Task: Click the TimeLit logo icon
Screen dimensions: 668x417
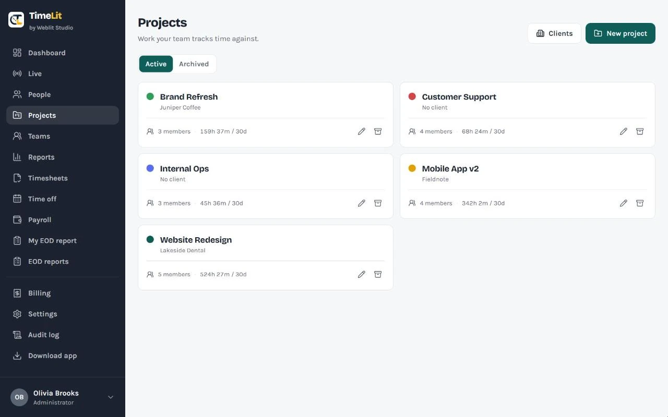Action: point(16,20)
